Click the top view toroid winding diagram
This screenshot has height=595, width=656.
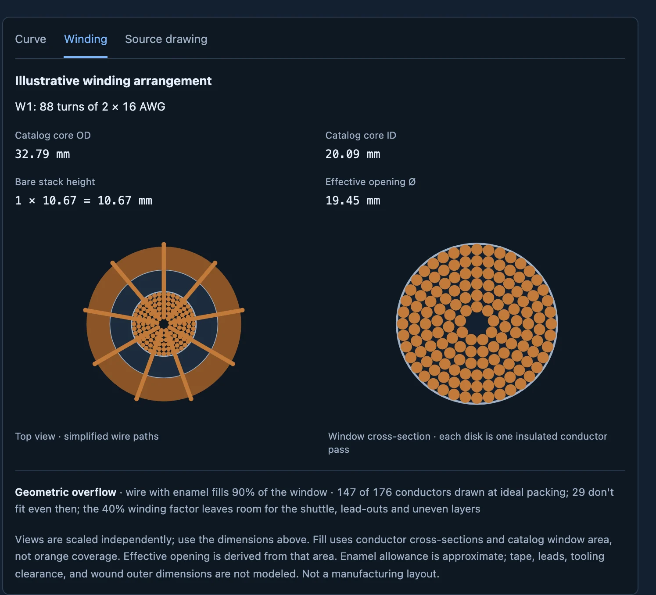164,322
